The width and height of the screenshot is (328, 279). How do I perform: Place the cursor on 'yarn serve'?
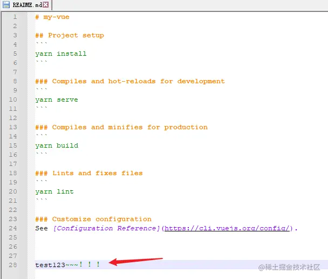(57, 100)
